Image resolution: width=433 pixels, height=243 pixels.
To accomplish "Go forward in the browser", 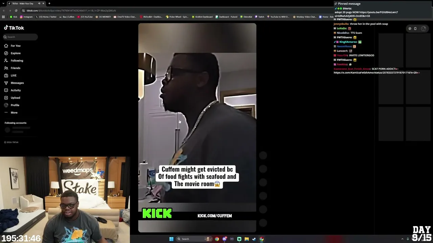I will [10, 10].
